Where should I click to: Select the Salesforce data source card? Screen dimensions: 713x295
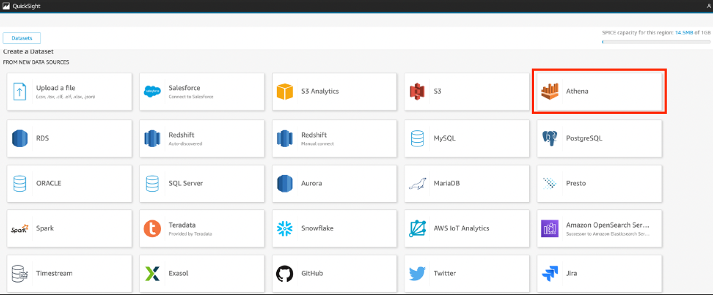click(202, 92)
